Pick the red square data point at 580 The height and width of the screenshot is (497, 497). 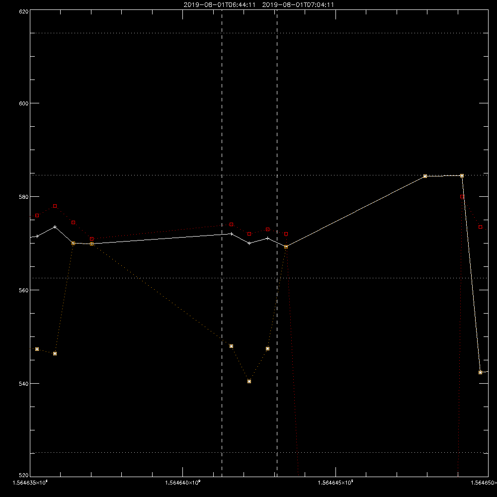[462, 196]
